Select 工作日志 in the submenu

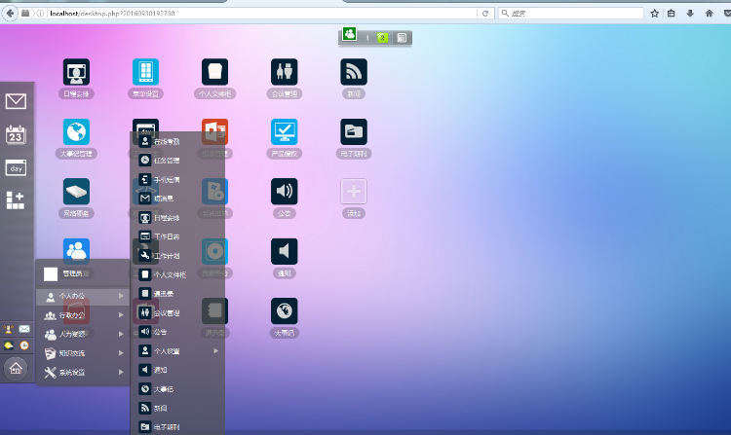point(166,236)
